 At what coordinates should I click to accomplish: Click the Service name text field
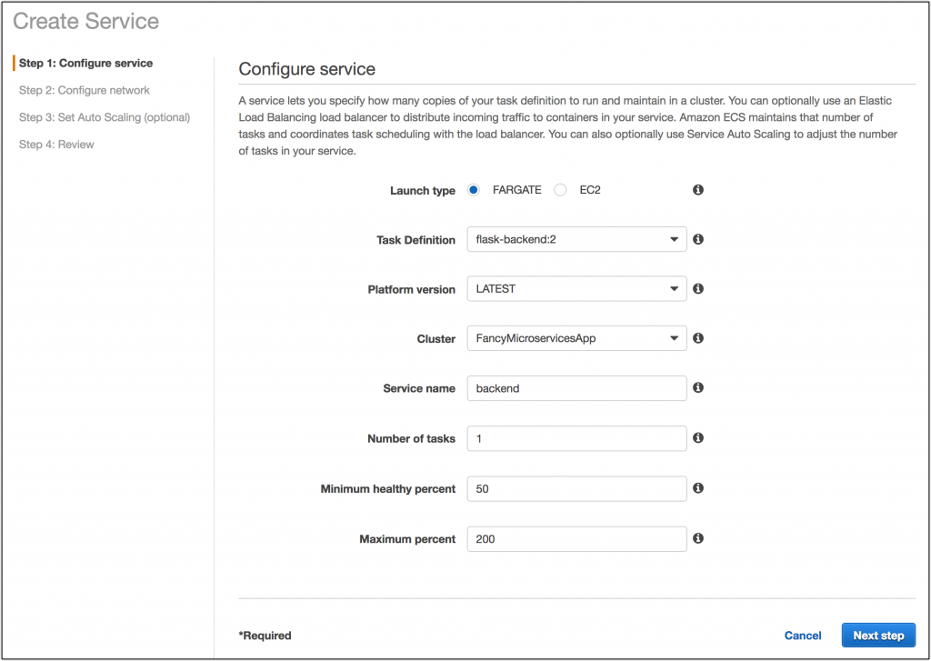[576, 388]
